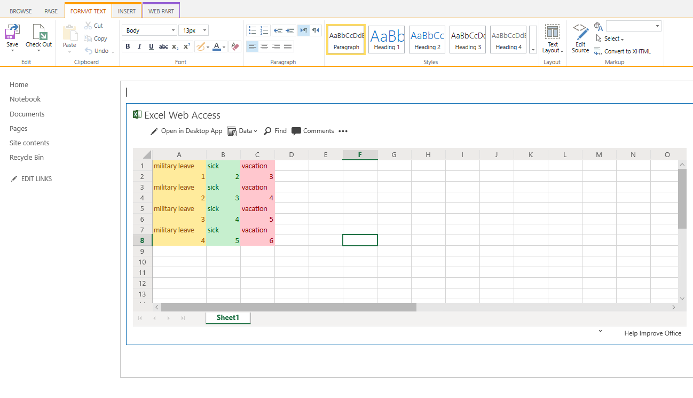Click the Save icon in the ribbon
Screen dimensions: 693x398
point(12,32)
